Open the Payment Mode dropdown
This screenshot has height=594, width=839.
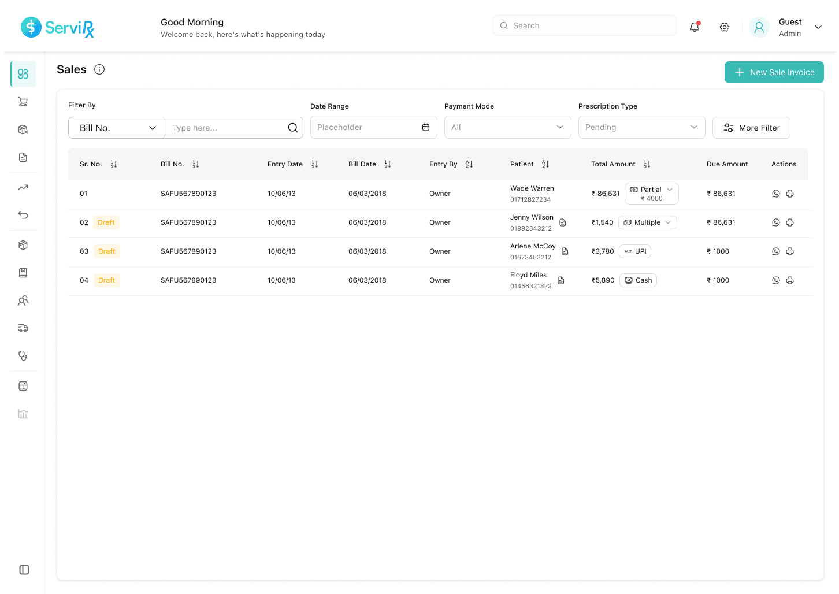[x=507, y=127]
